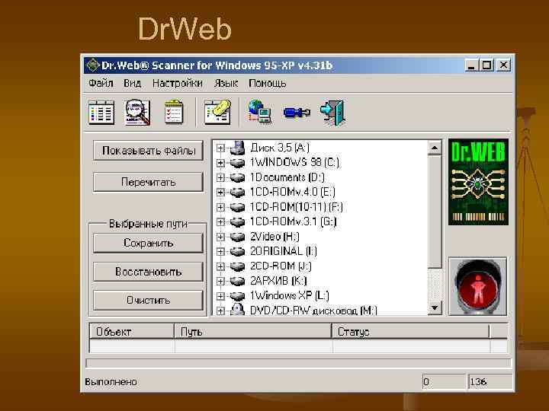The width and height of the screenshot is (549, 411).
Task: Expand the 1CD-ROMv.3.1 (G:) node
Action: pyautogui.click(x=220, y=222)
